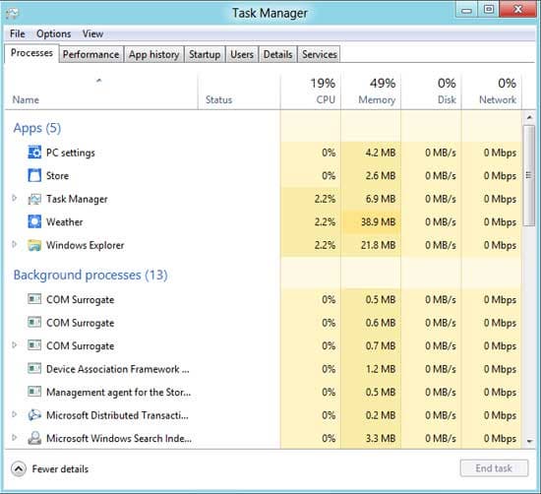Screen dimensions: 541x494
Task: Open the Options menu
Action: point(53,33)
